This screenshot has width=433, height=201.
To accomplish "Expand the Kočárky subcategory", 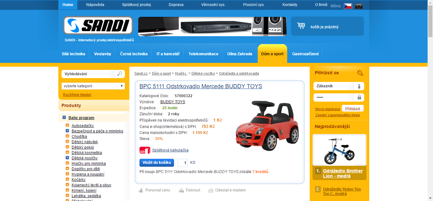I will [x=67, y=180].
